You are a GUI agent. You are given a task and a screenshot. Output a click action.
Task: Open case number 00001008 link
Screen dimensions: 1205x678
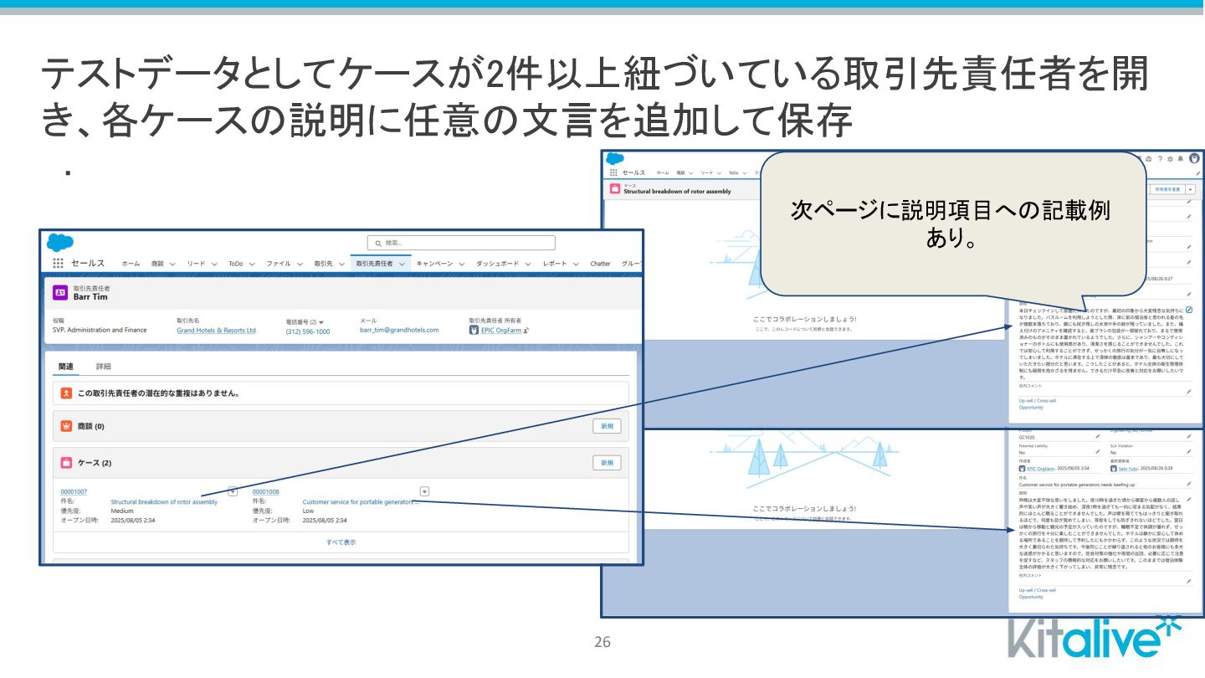266,492
